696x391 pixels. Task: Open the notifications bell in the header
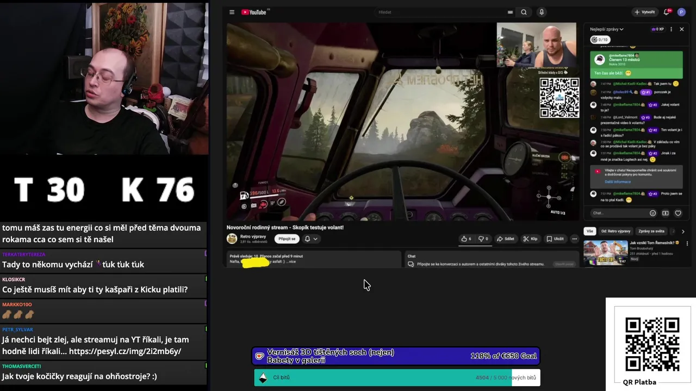pos(667,12)
